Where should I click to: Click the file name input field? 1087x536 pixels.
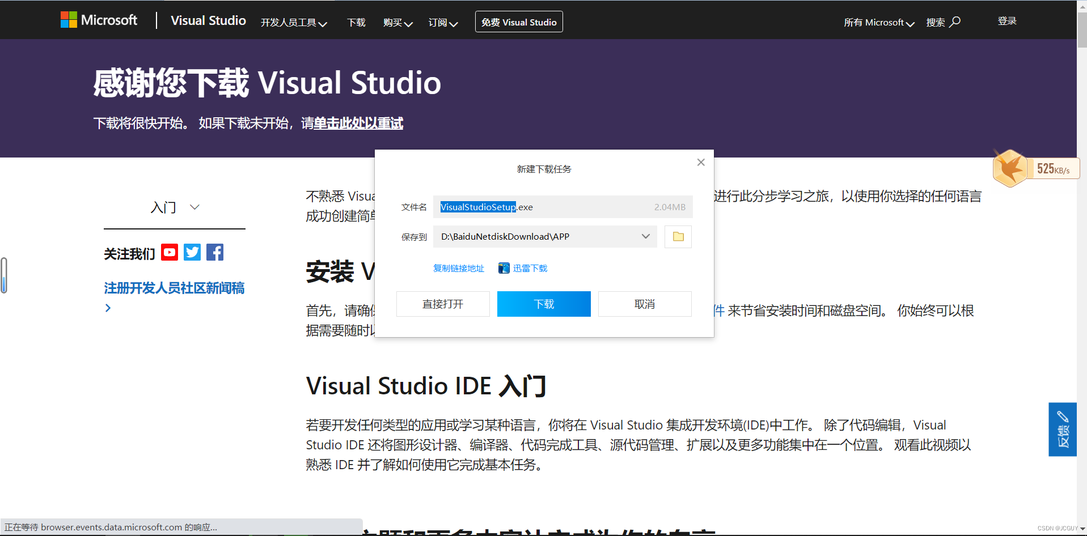pyautogui.click(x=562, y=207)
